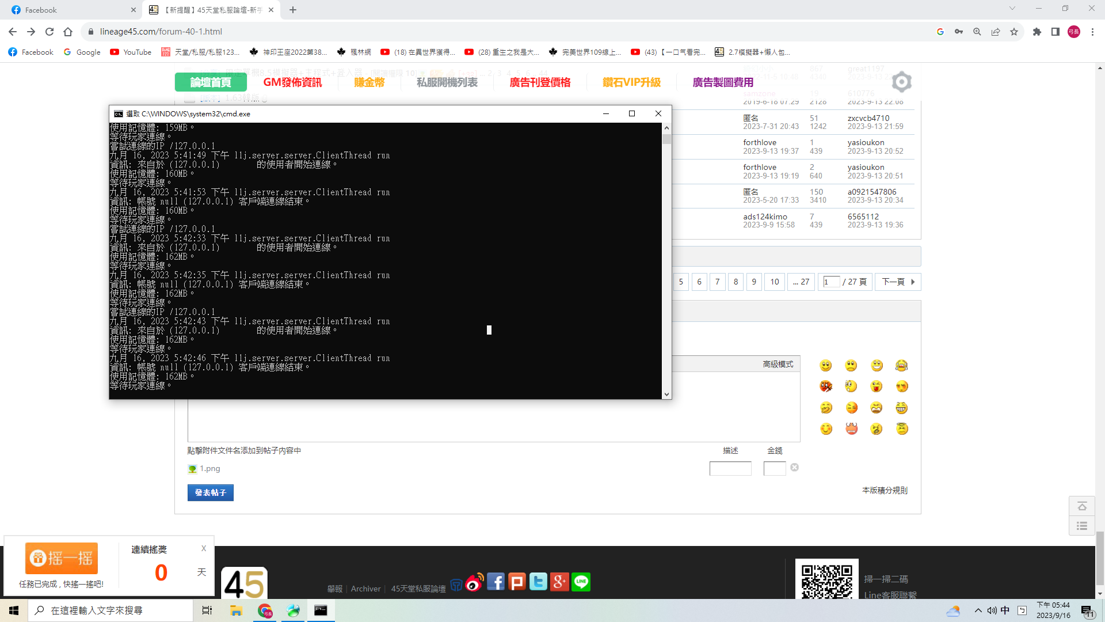
Task: Open the 高級模式 advanced editor link
Action: click(x=778, y=364)
